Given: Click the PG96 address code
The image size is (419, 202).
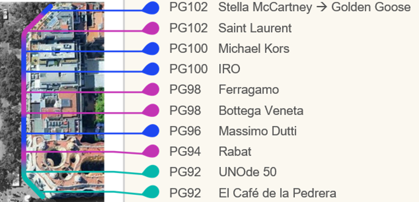Looking at the screenshot, I should (185, 131).
